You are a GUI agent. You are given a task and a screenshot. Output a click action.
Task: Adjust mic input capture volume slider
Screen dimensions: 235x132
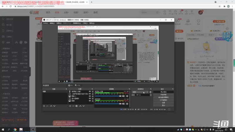pos(108,96)
